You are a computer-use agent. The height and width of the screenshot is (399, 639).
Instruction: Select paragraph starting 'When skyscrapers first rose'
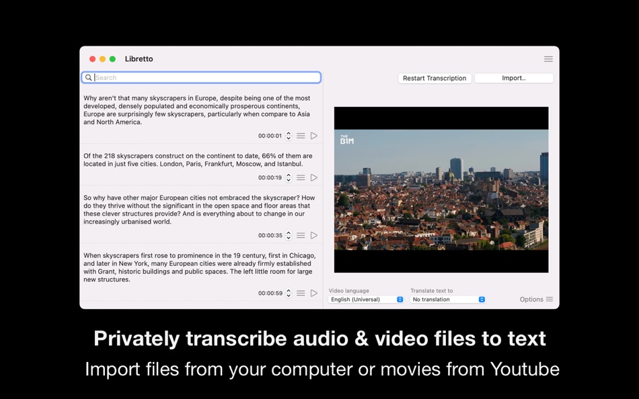[200, 267]
